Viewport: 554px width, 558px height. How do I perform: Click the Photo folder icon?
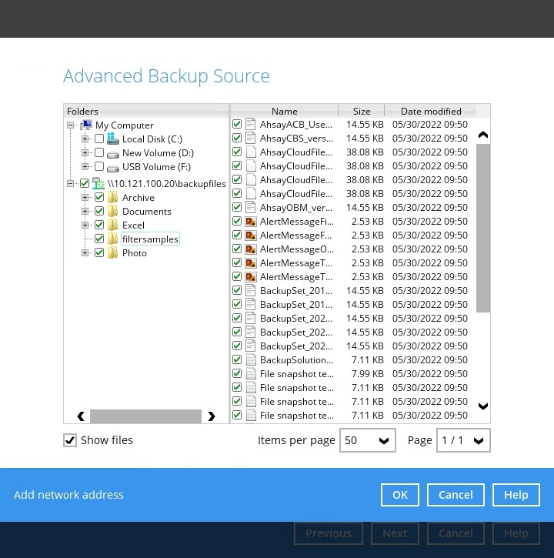[113, 252]
